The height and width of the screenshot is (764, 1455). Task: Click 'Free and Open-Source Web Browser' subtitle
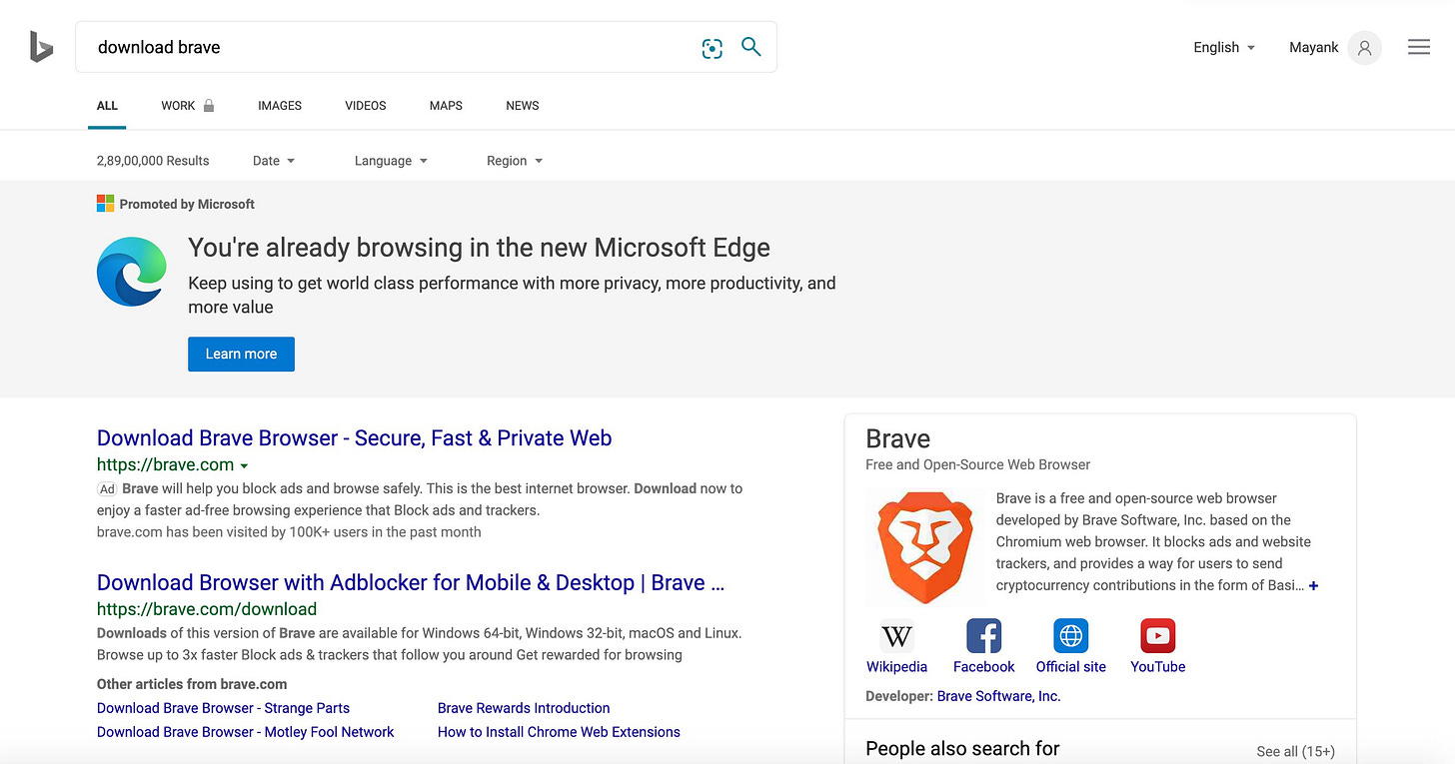point(977,464)
